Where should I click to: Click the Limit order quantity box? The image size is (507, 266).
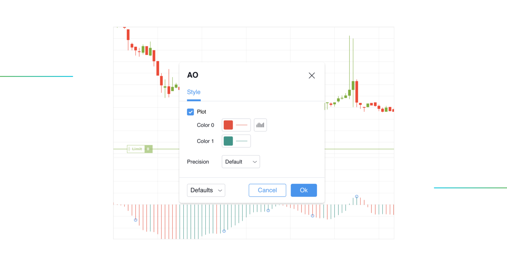(148, 149)
